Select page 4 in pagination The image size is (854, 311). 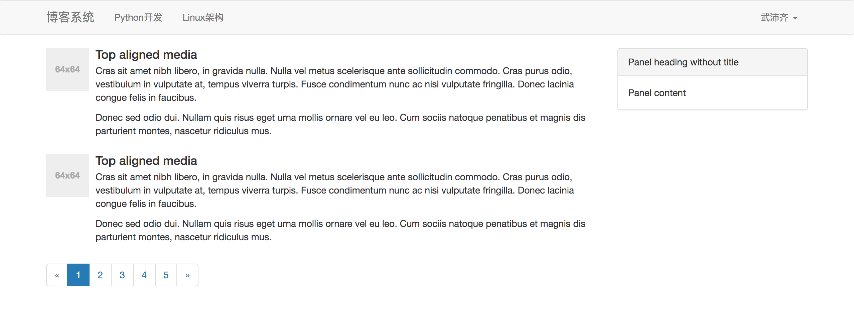[x=144, y=275]
